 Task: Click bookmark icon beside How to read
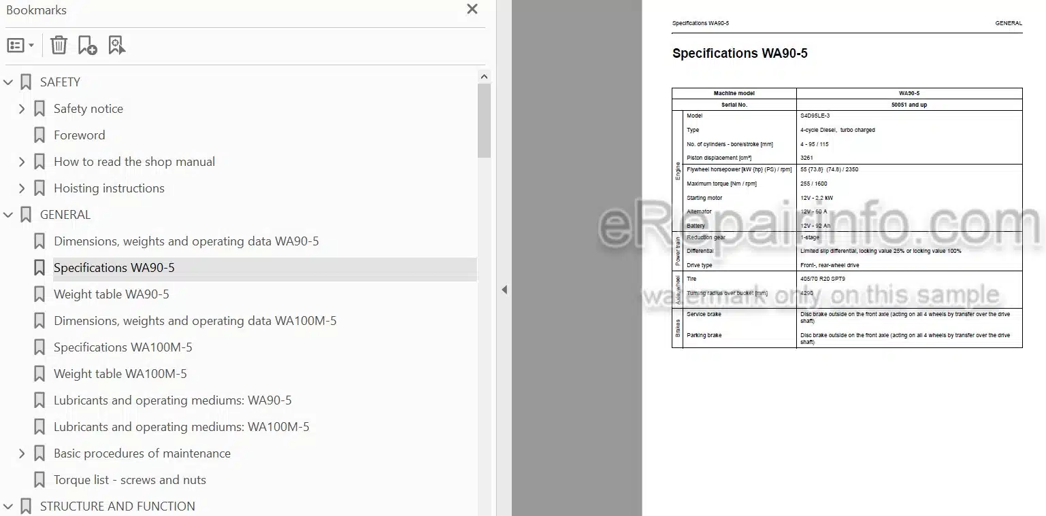click(x=39, y=162)
